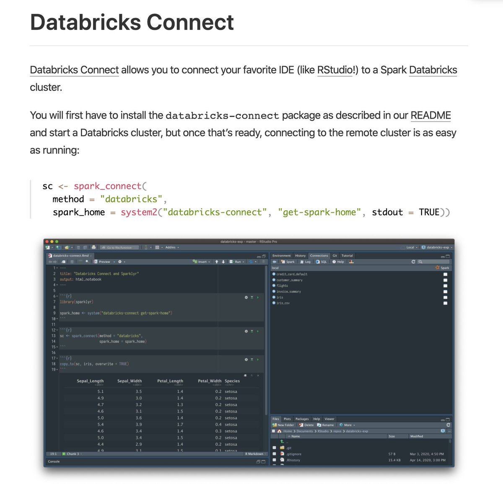Follow the README link

coord(430,115)
